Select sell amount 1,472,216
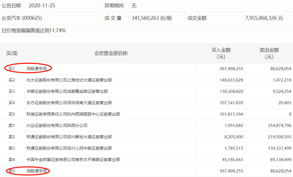The height and width of the screenshot is (177, 293). tap(282, 80)
